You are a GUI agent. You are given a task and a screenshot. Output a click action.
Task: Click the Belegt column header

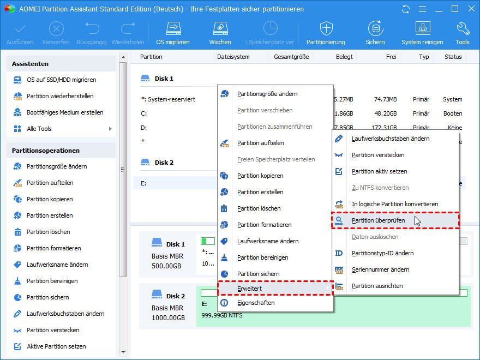(x=344, y=57)
